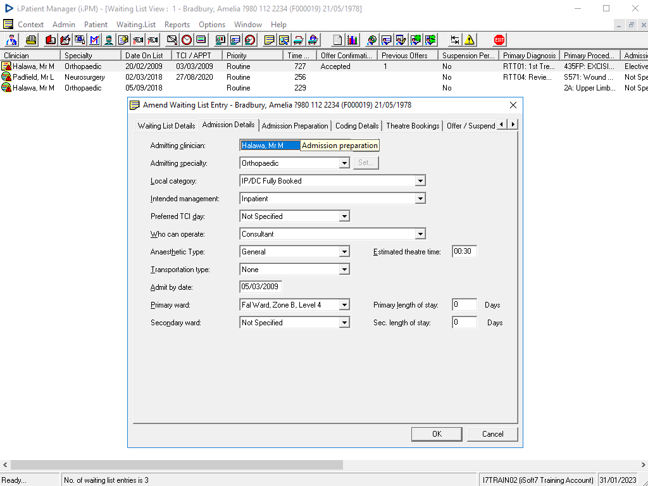Click the red EXIT stop sign icon
The width and height of the screenshot is (648, 486).
point(499,40)
